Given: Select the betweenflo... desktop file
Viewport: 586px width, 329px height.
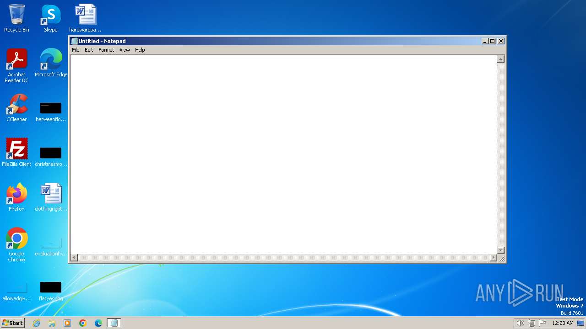Looking at the screenshot, I should [x=51, y=112].
